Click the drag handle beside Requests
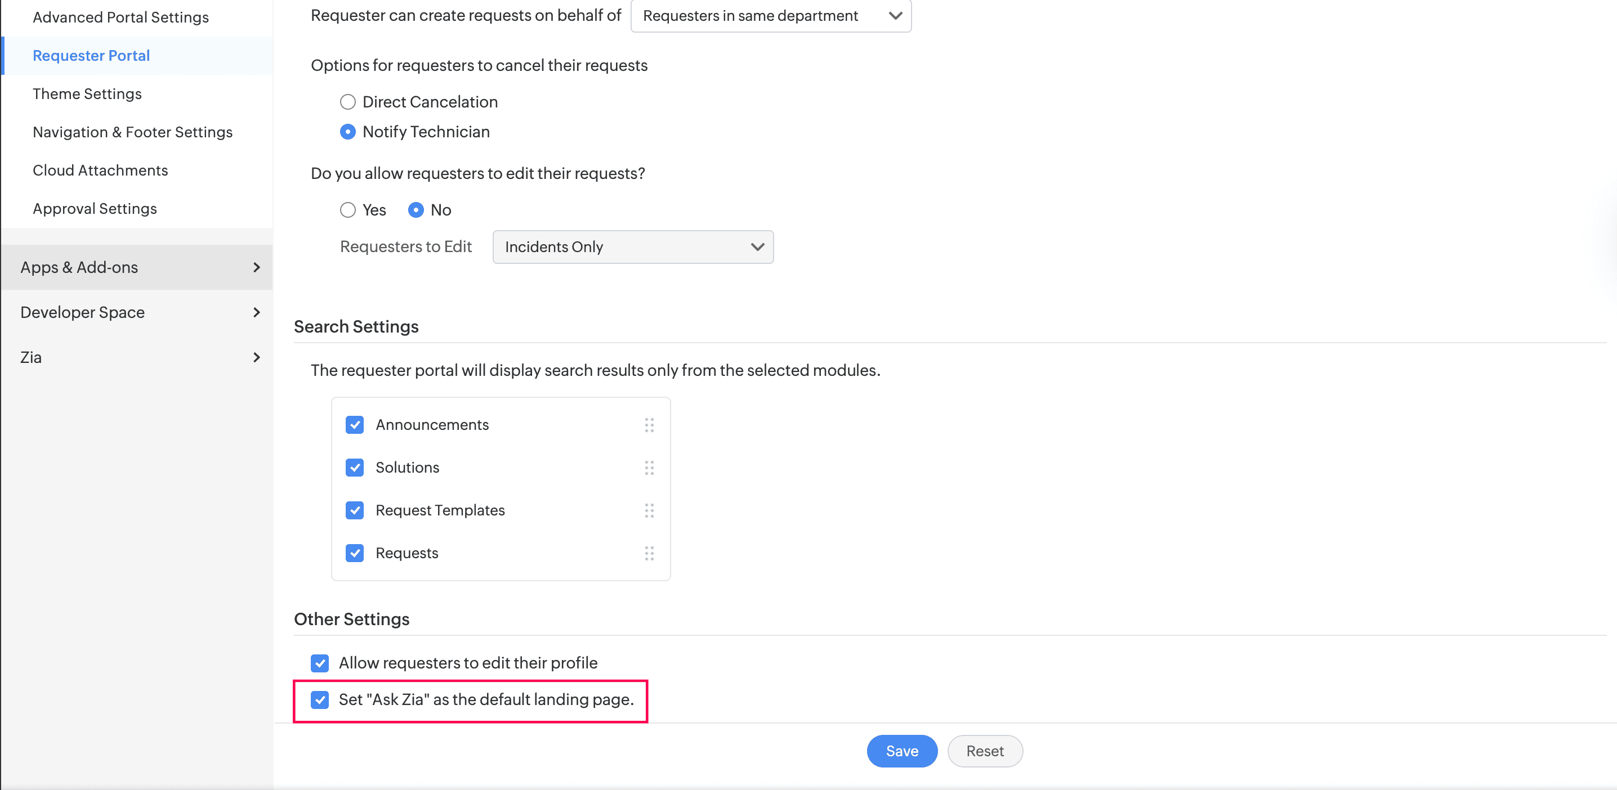Viewport: 1617px width, 790px height. [650, 553]
